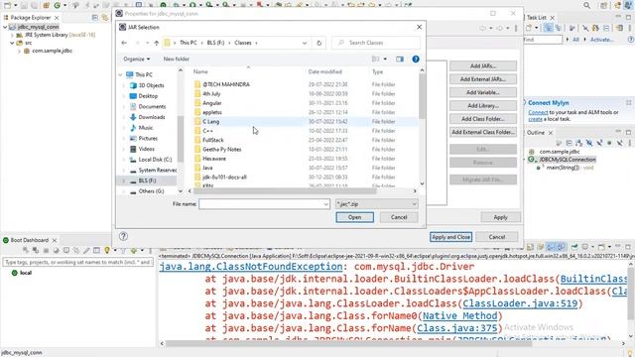Toggle Hide Fields in Outline toolbar

[589, 143]
